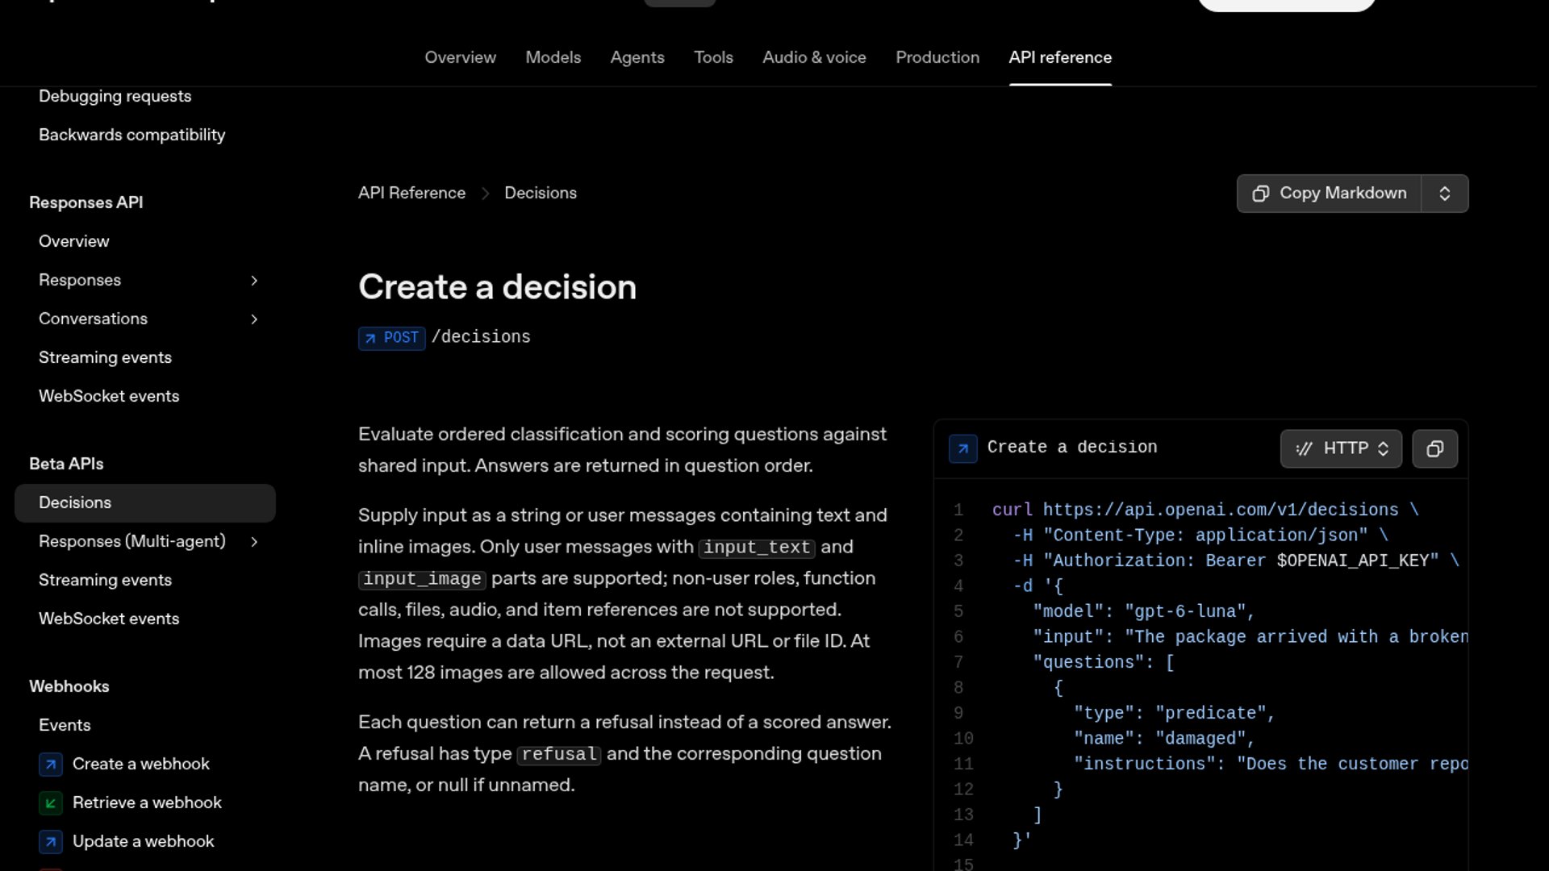Image resolution: width=1549 pixels, height=871 pixels.
Task: Copy the curl code sample
Action: point(1434,448)
